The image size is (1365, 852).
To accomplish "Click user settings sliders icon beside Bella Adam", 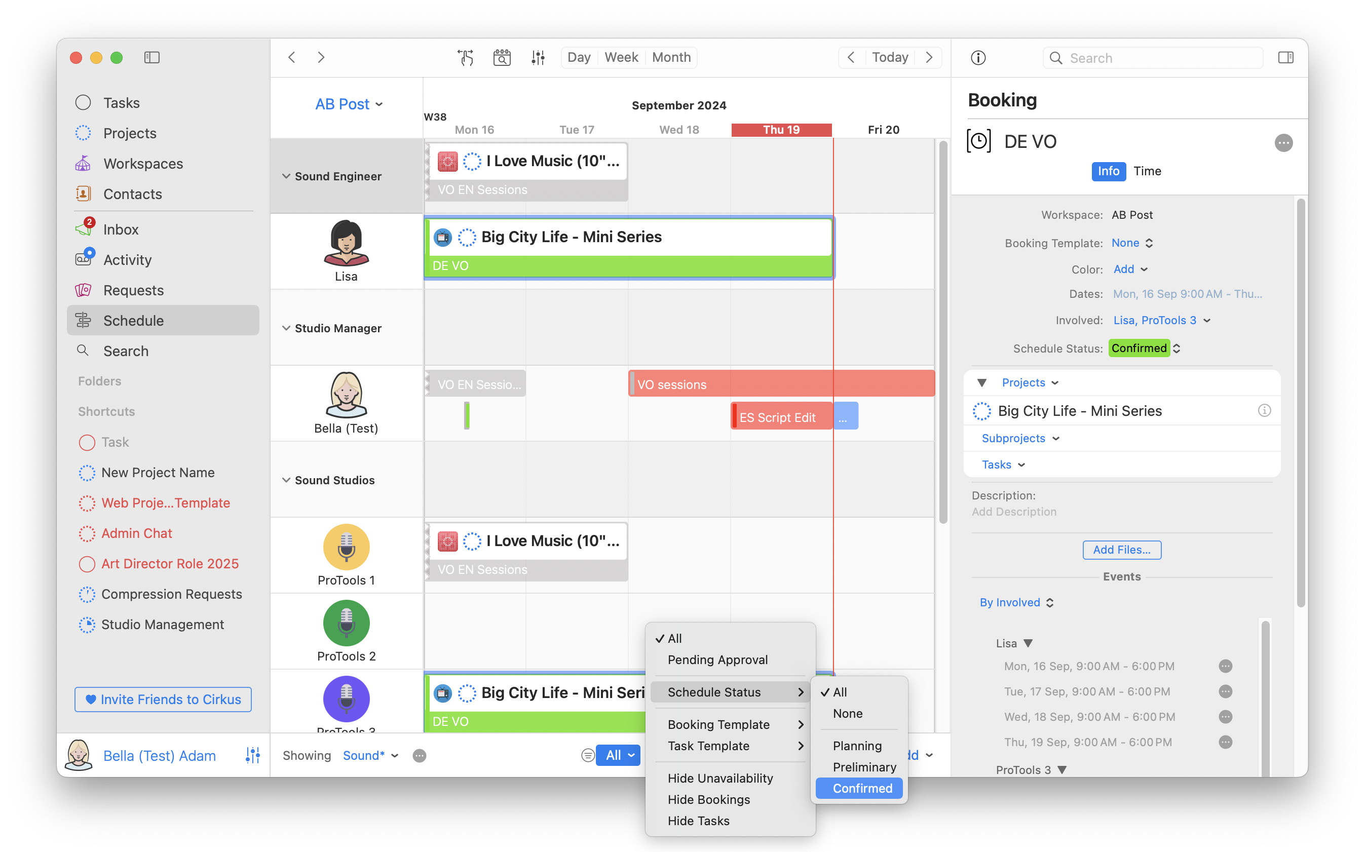I will [252, 755].
